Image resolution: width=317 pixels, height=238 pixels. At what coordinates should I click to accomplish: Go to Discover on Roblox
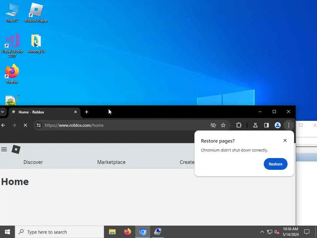click(33, 162)
